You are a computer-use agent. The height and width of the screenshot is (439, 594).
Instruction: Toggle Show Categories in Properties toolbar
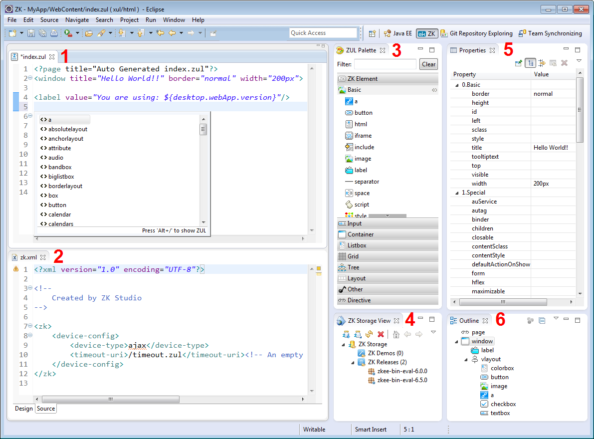point(530,63)
